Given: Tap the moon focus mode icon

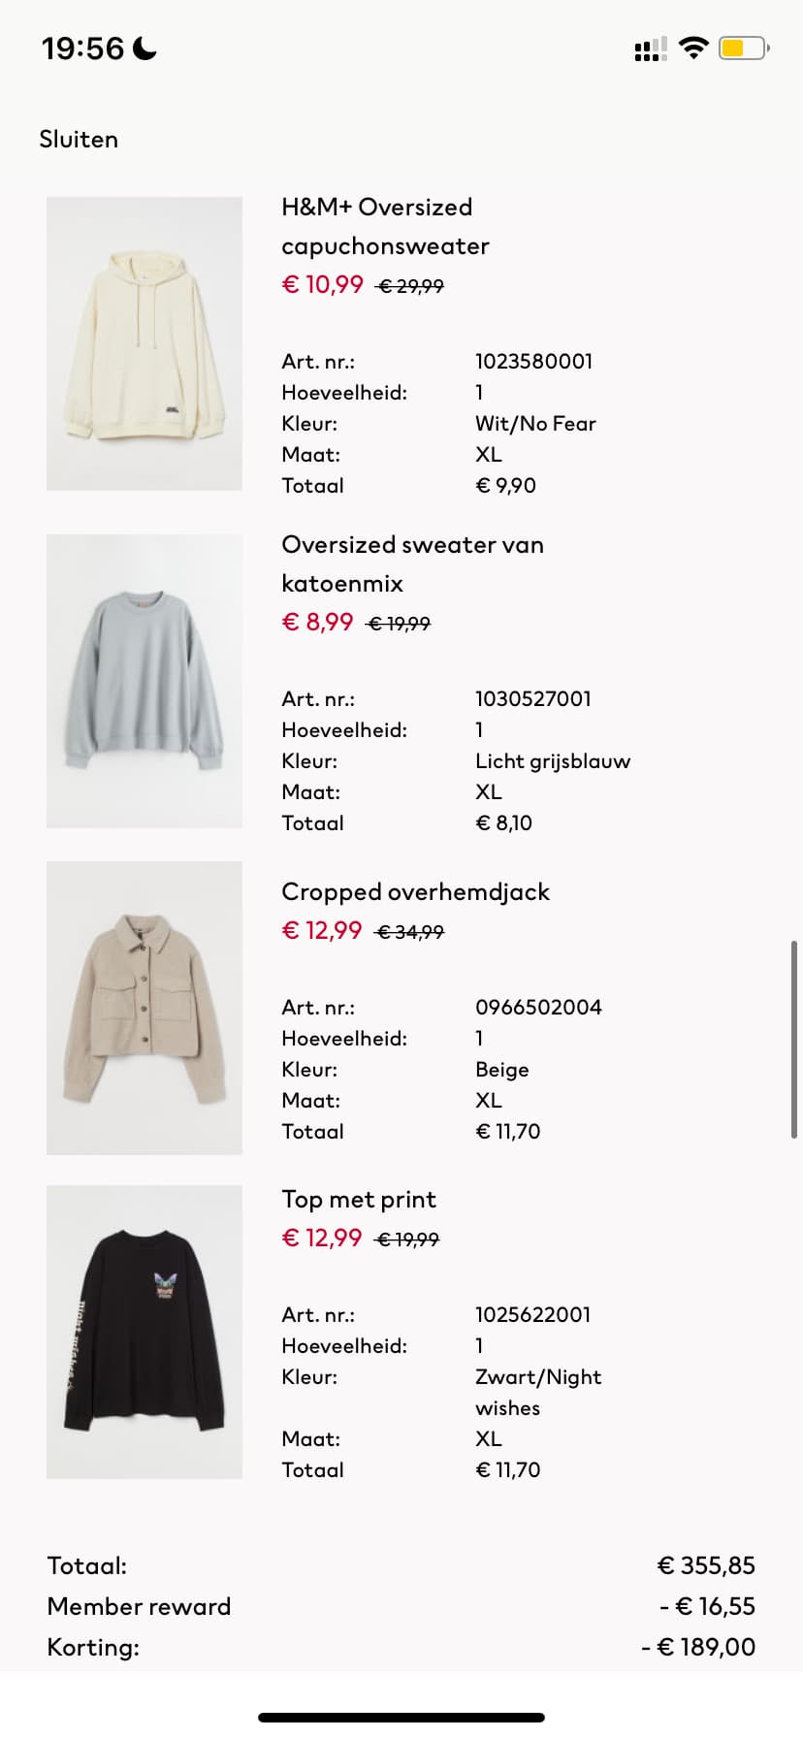Looking at the screenshot, I should coord(145,48).
